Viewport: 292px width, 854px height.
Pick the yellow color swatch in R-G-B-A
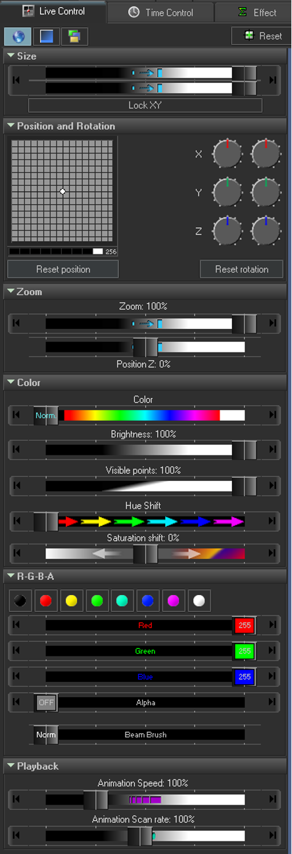71,601
